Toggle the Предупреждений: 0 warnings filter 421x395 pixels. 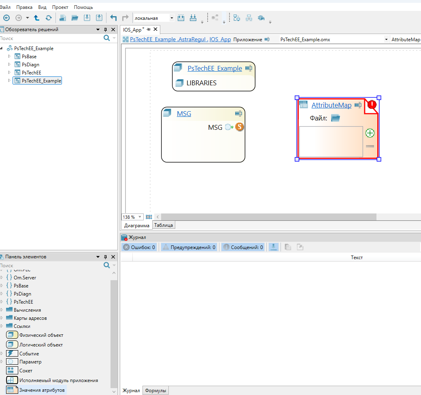(x=189, y=247)
